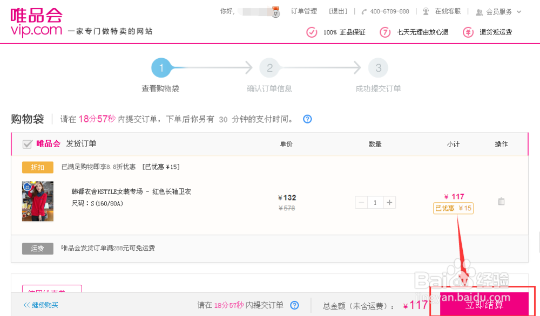The height and width of the screenshot is (316, 540).
Task: Click the 唯品会发货订单满288元可免运费 notice
Action: click(108, 248)
